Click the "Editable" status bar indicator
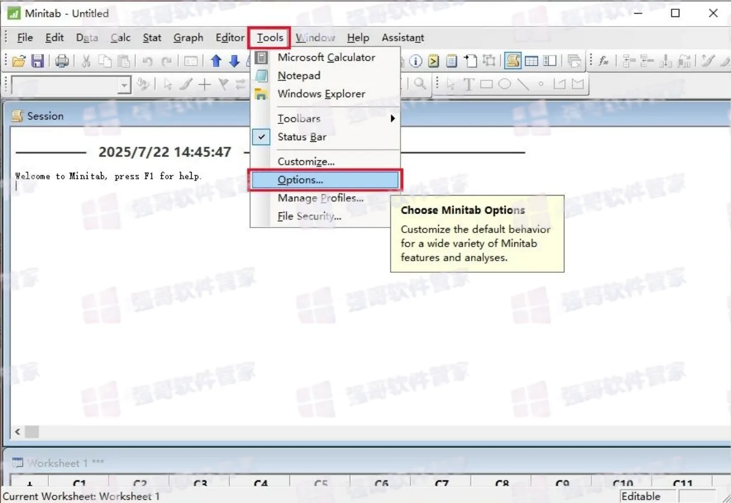This screenshot has height=503, width=731. 641,496
